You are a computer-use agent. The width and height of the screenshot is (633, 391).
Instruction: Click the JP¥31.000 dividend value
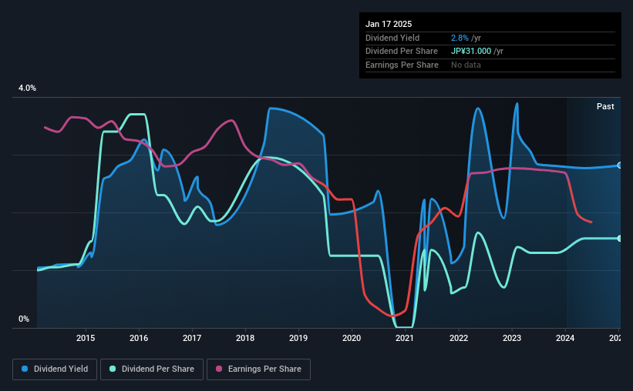pos(471,52)
